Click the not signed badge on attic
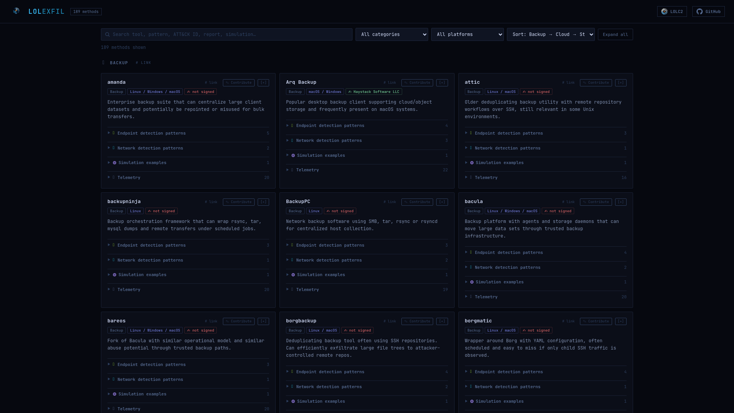734x413 pixels. pos(536,92)
